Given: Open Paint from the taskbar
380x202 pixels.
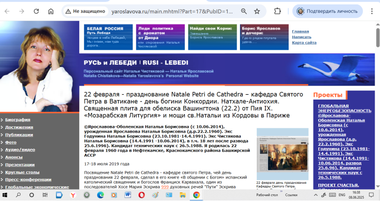Looking at the screenshot, I should tap(155, 195).
